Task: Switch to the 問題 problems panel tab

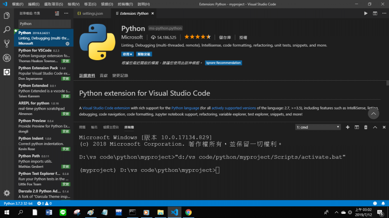Action: click(82, 127)
